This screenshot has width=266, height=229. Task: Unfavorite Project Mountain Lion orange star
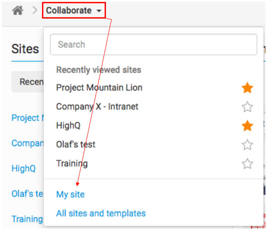pyautogui.click(x=248, y=88)
